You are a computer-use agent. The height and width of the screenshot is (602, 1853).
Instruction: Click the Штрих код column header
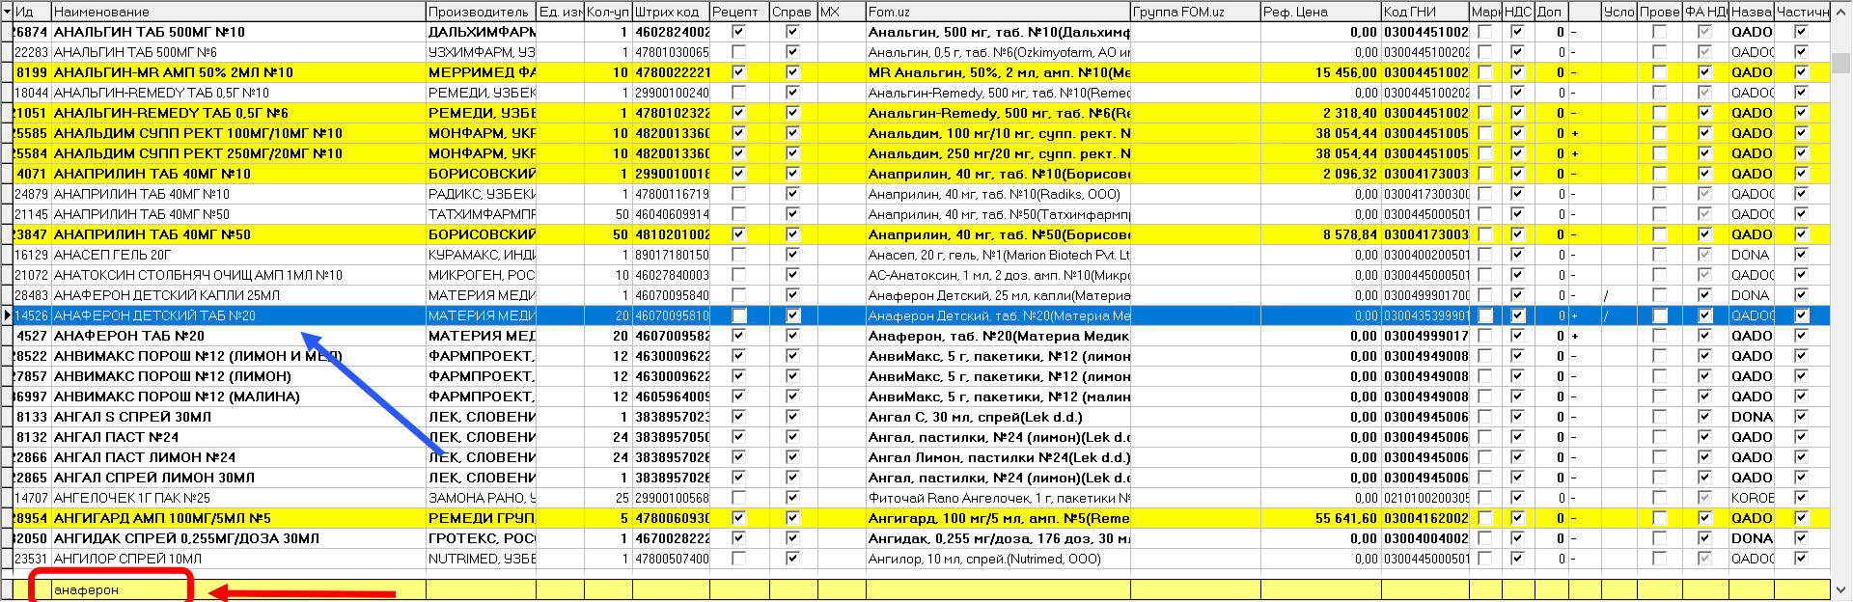(x=671, y=12)
